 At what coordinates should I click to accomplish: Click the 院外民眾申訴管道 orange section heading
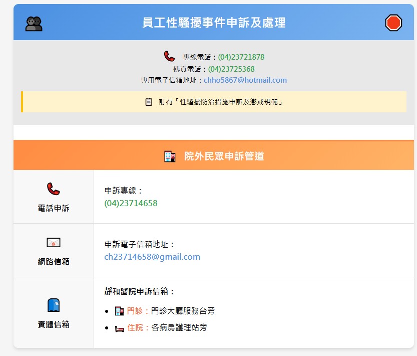pyautogui.click(x=224, y=156)
